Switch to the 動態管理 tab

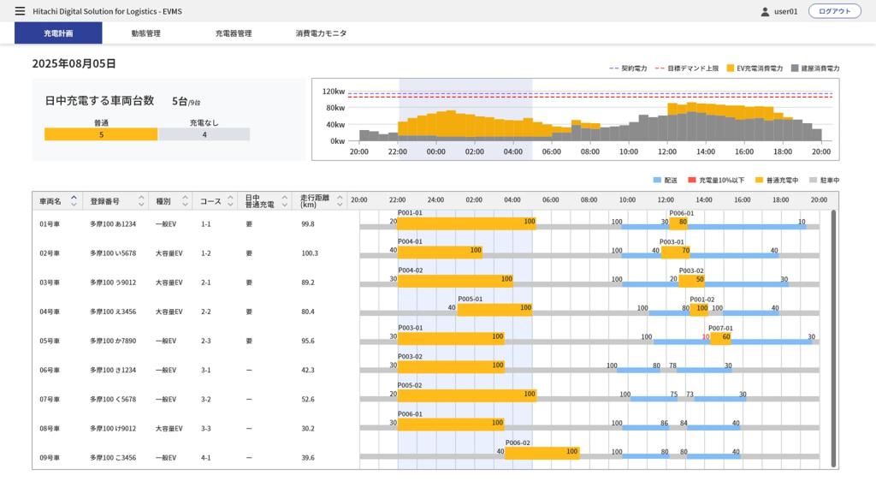(145, 33)
